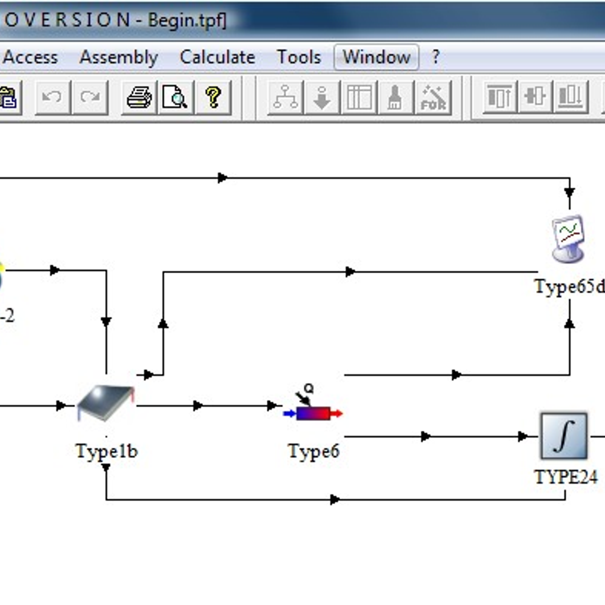Viewport: 605px width, 605px height.
Task: Open the Assembly menu
Action: click(x=119, y=57)
